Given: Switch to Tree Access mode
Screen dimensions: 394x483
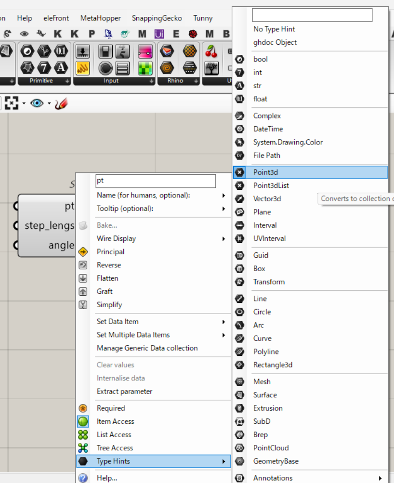Looking at the screenshot, I should pos(115,448).
